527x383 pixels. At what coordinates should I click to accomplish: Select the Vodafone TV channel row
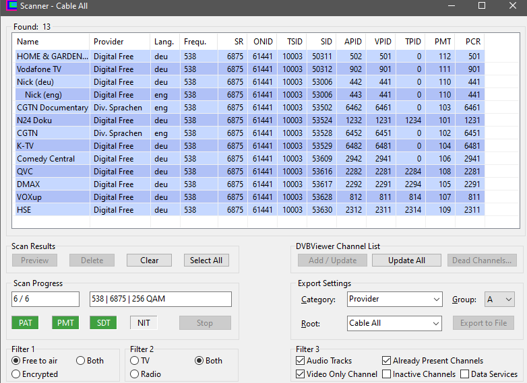[250, 69]
